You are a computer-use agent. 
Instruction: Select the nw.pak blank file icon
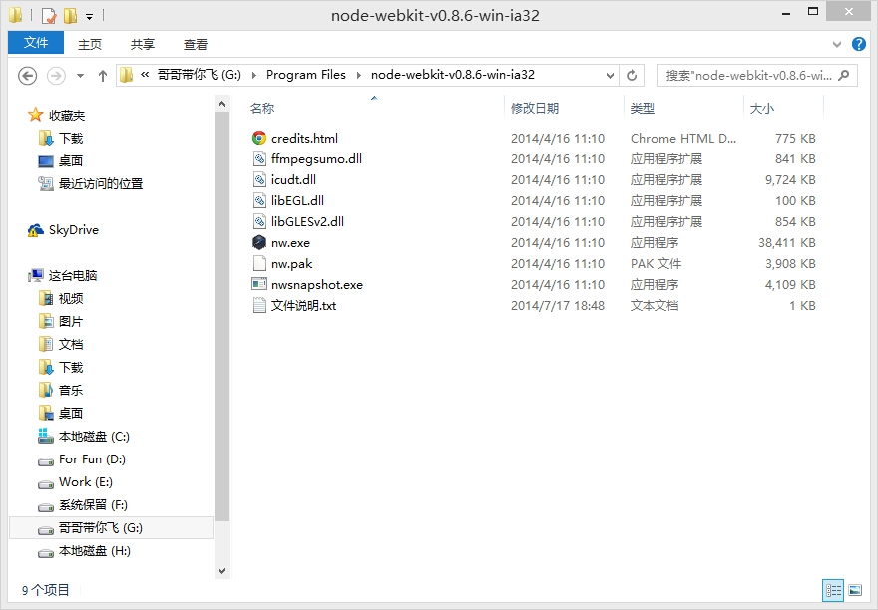(x=259, y=263)
